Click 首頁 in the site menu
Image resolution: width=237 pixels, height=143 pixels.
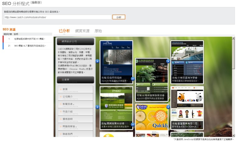click(75, 89)
